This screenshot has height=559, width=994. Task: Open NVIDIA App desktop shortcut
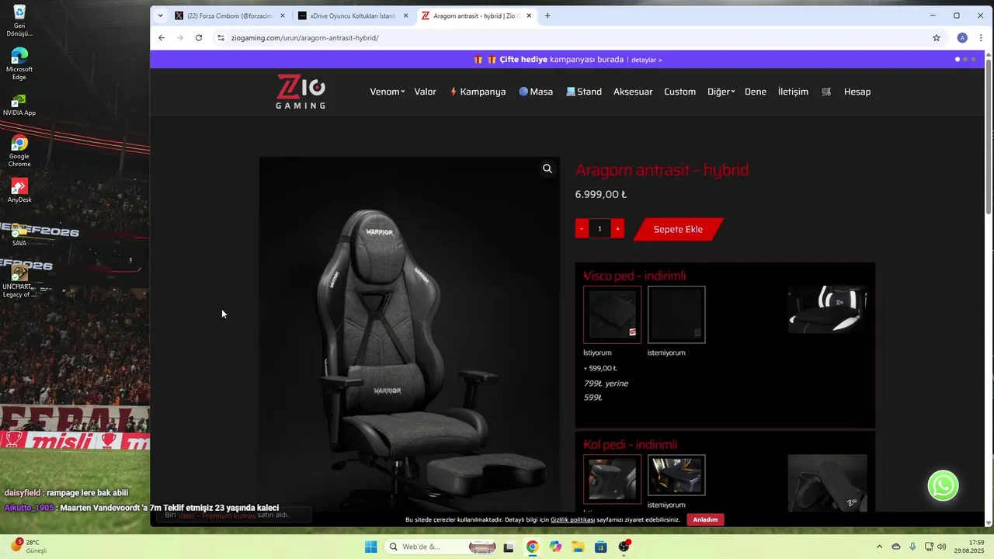click(x=19, y=105)
